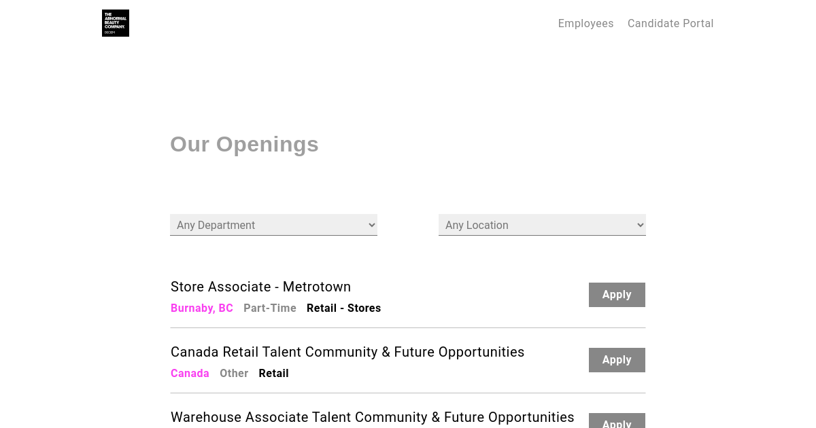Click the Part-Time employment type label
This screenshot has height=428, width=816.
pyautogui.click(x=270, y=308)
